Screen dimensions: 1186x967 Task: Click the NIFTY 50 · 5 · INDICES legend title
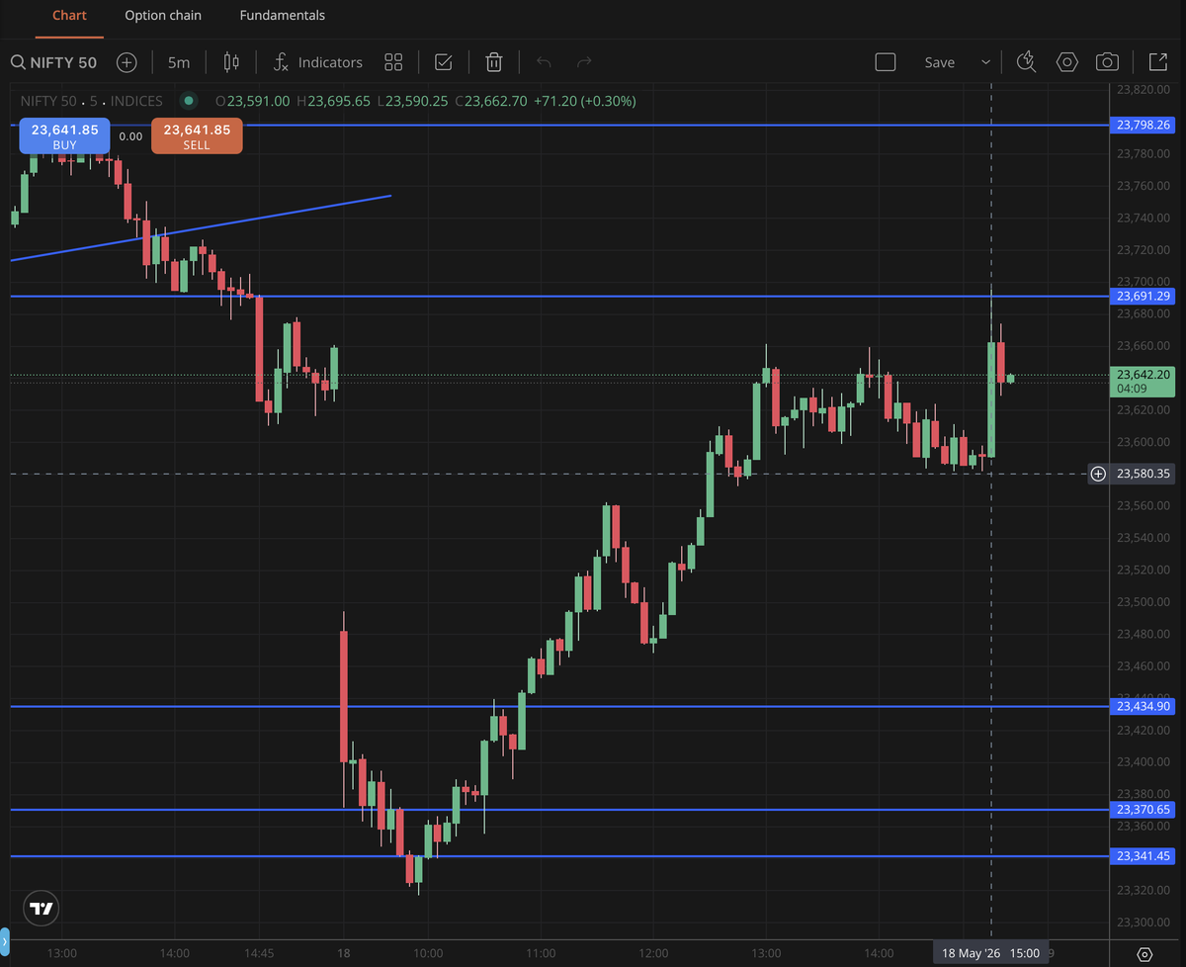92,101
